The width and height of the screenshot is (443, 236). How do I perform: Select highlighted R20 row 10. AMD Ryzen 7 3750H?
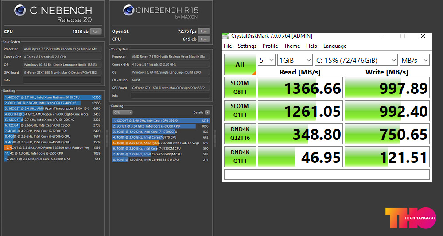point(53,147)
